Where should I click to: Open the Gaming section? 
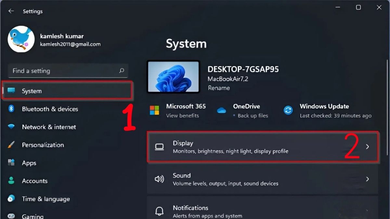pos(33,215)
